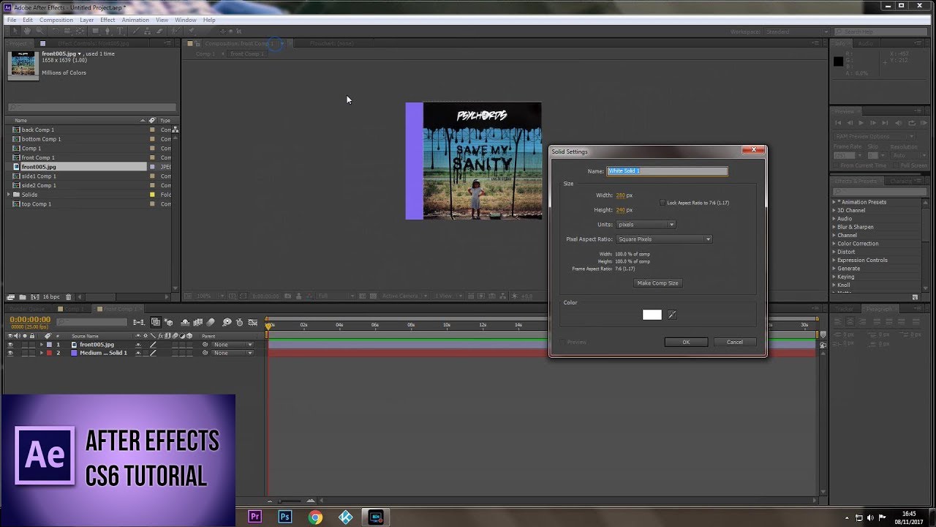This screenshot has width=936, height=527.
Task: Toggle solo box for Medium Solid 1 layer
Action: pyautogui.click(x=25, y=353)
